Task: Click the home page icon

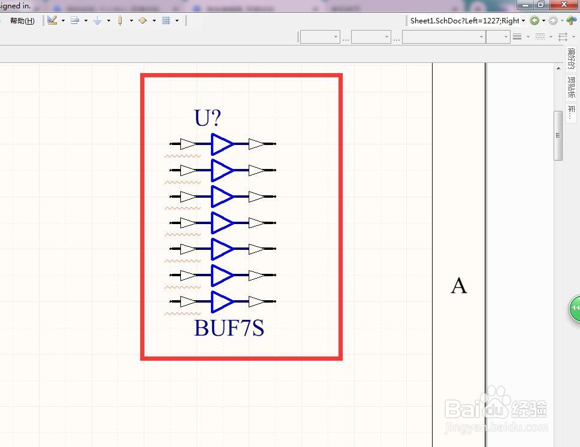Action: point(572,20)
